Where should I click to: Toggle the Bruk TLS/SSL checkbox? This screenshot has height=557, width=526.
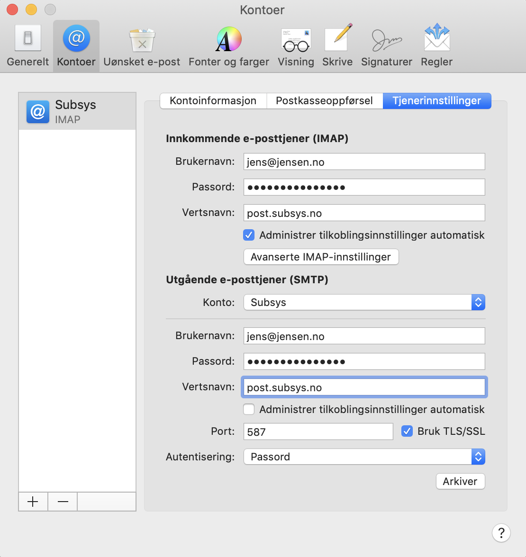click(x=407, y=431)
